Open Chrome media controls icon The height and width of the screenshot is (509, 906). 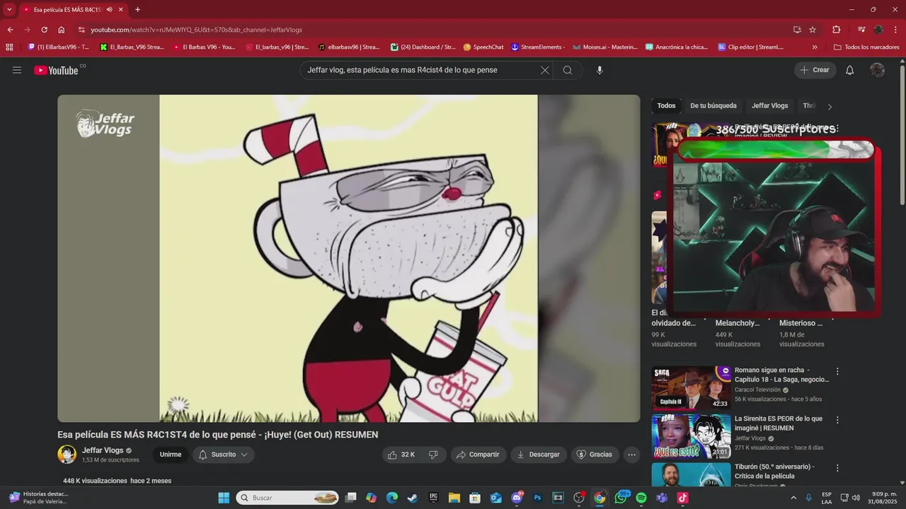point(861,30)
